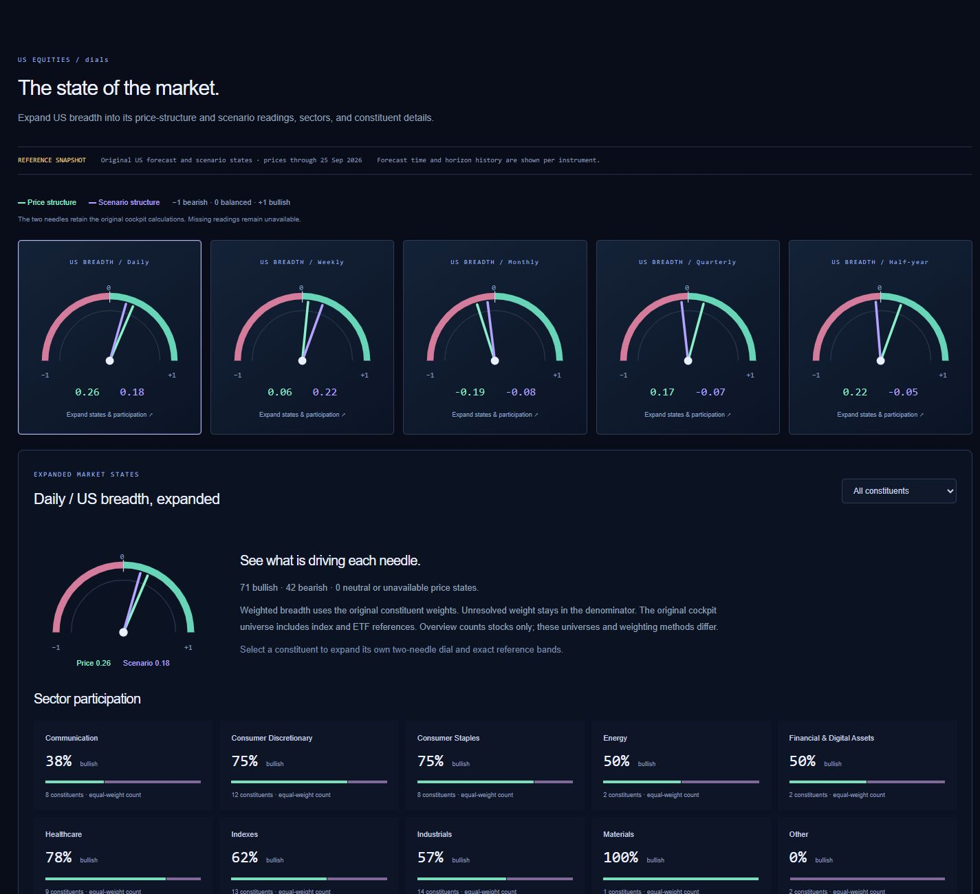Choose the US Breadth Quarterly dial card
Screen dimensions: 980x894
click(x=688, y=337)
